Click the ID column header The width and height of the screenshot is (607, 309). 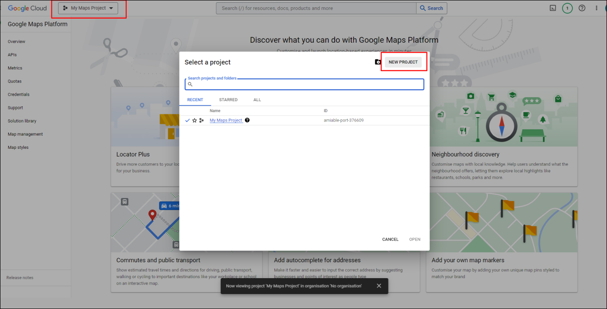click(325, 111)
